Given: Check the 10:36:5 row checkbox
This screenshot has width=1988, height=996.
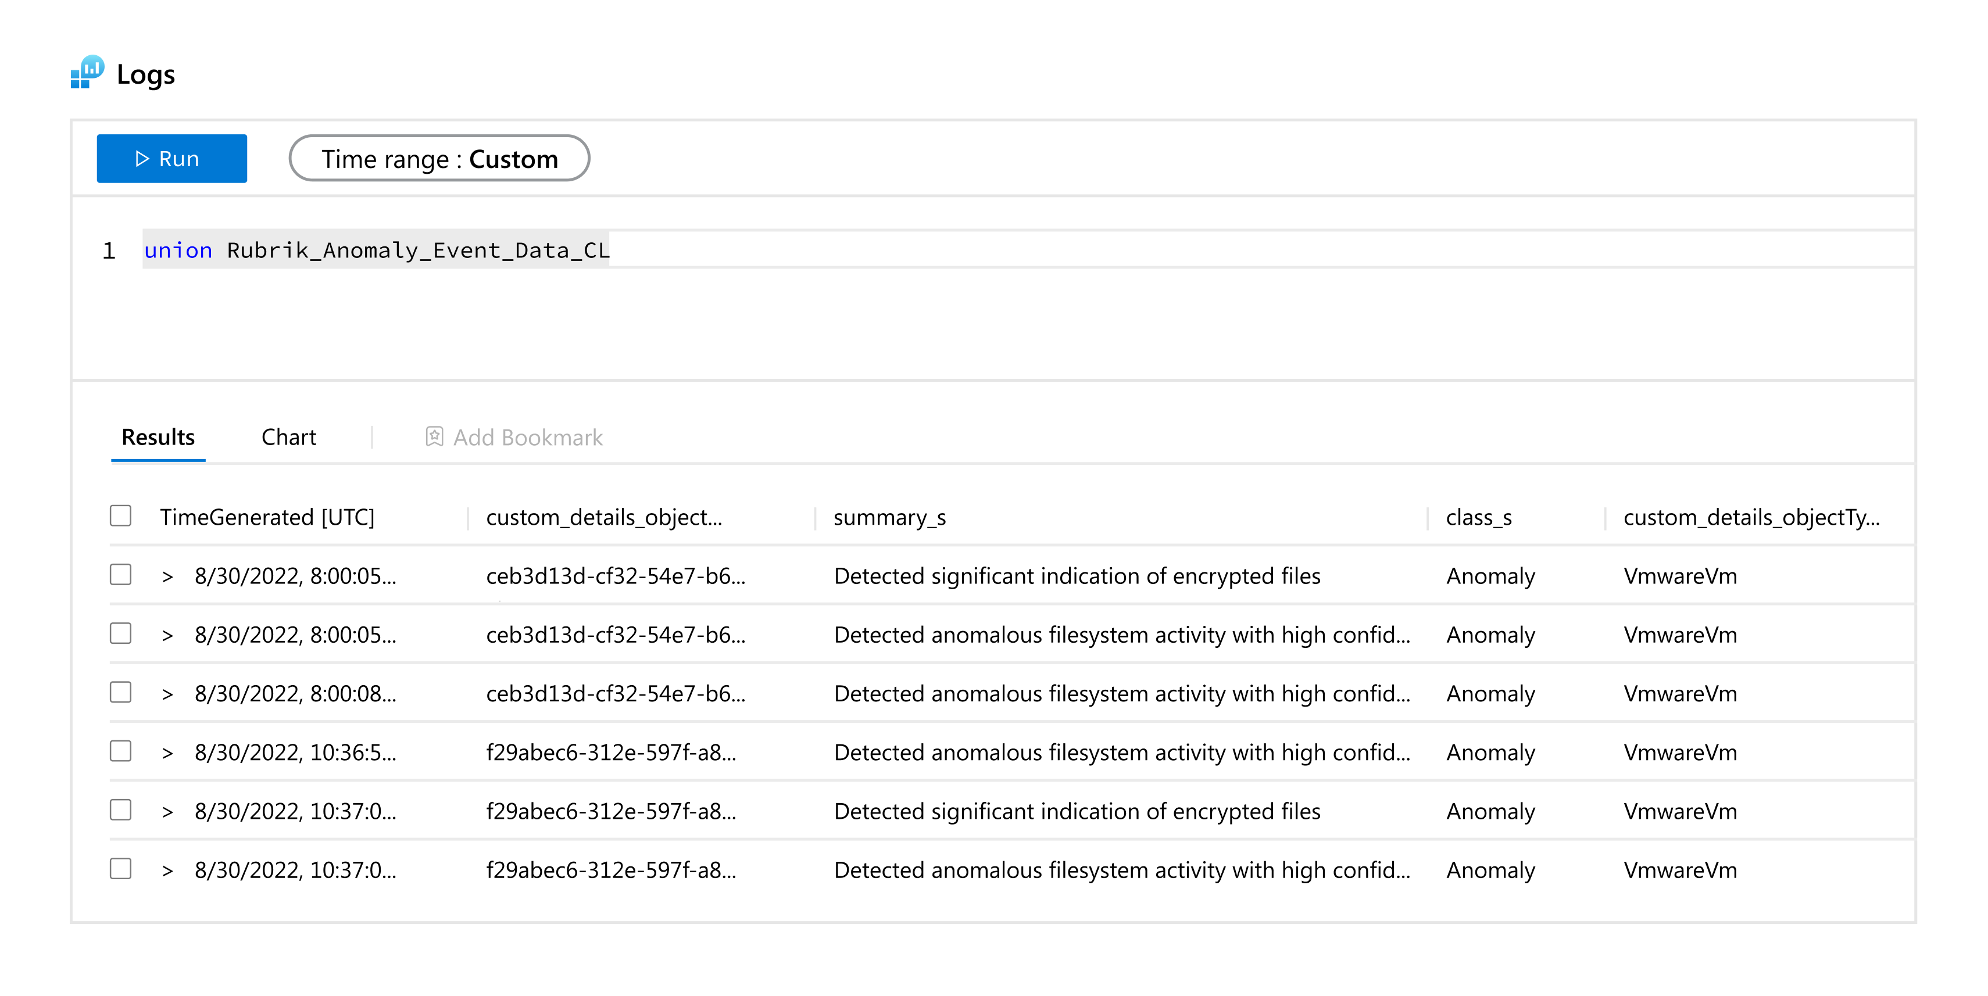Looking at the screenshot, I should click(120, 751).
